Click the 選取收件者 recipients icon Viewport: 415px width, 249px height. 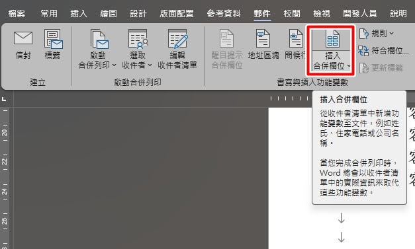click(x=138, y=39)
